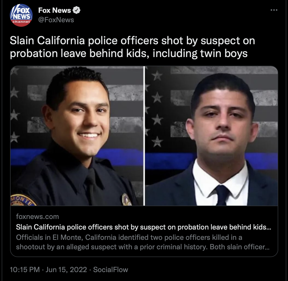View the photo of the smiling uniformed officer
The height and width of the screenshot is (281, 288).
pos(77,136)
